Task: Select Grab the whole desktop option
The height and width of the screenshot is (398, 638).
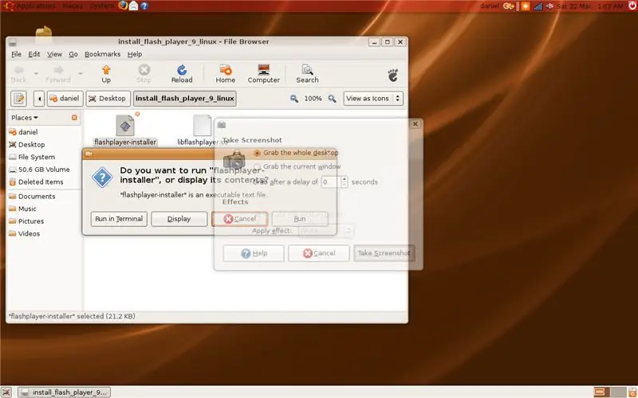Action: 296,153
